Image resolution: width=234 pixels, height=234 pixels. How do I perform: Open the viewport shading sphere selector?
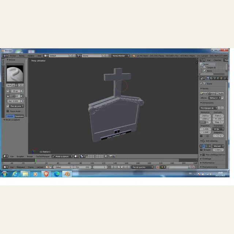(x=76, y=156)
